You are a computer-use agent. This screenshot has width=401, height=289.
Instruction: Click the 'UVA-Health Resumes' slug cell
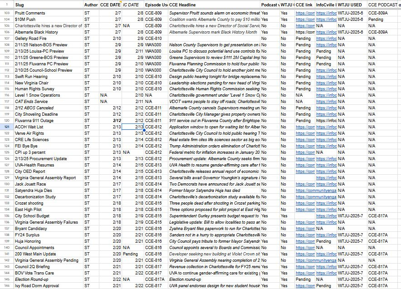49,165
